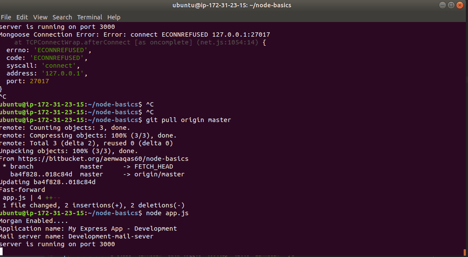Click the maximize window icon
The width and height of the screenshot is (468, 257).
(x=451, y=5)
